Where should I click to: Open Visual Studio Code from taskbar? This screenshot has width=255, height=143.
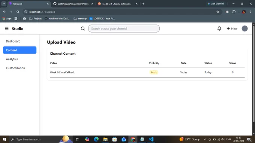point(151,139)
